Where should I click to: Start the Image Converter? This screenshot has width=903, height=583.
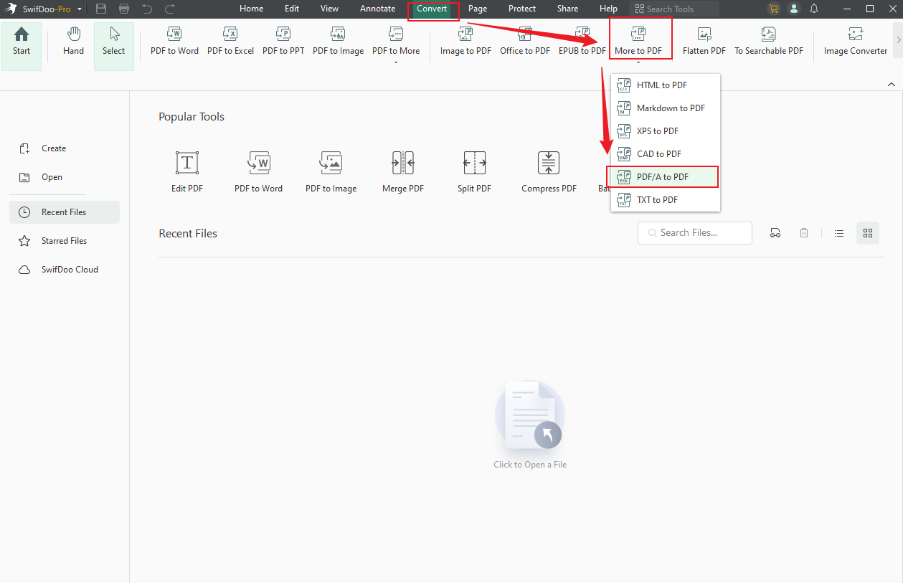(x=855, y=40)
